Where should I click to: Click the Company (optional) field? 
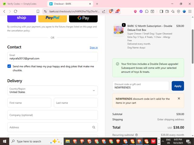[52, 115]
